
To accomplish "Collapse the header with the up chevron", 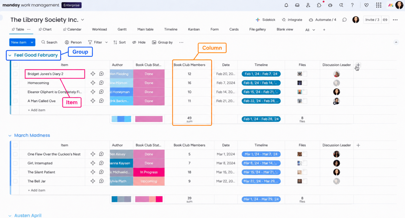I will coord(396,42).
